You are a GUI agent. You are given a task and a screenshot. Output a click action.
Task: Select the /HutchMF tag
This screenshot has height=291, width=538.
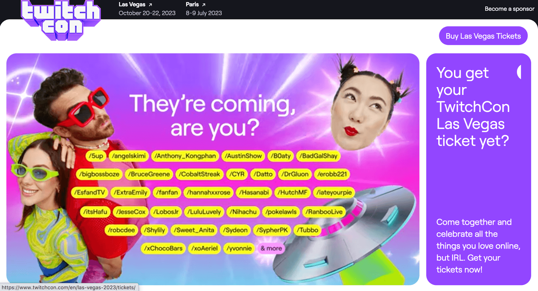[x=293, y=193]
